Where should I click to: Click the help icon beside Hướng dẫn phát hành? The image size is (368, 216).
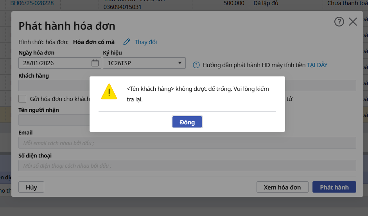[196, 65]
